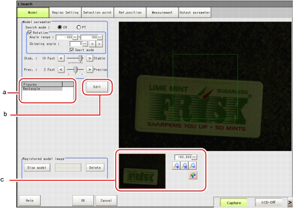Viewport: 308px width, 208px height.
Task: Click the Stab. slider handle
Action: click(80, 59)
